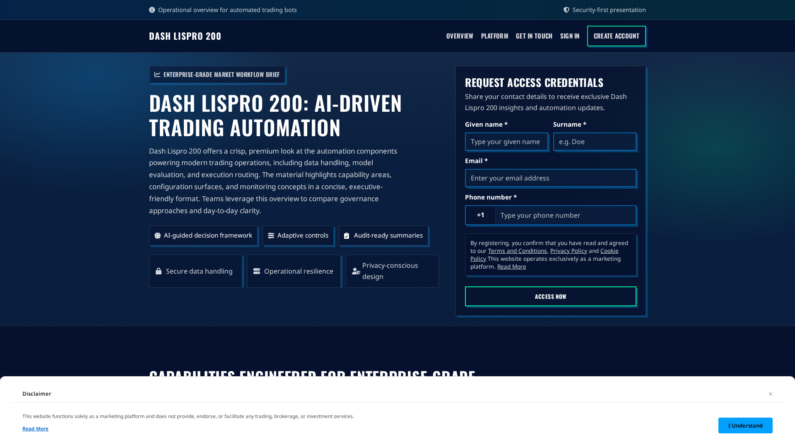Click the shield icon next to Security-first presentation
Screen dimensions: 795x447
566,10
